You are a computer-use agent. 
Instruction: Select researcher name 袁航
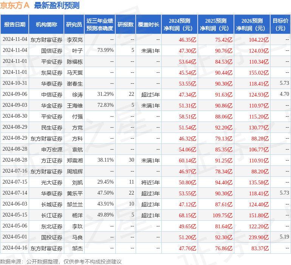(77, 150)
